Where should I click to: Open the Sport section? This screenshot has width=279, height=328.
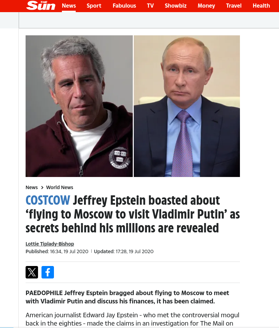point(94,6)
